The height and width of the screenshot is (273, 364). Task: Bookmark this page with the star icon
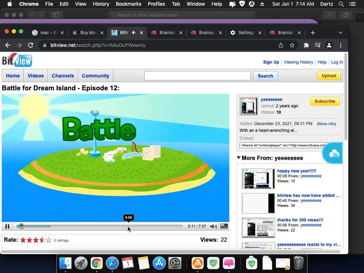(x=292, y=45)
